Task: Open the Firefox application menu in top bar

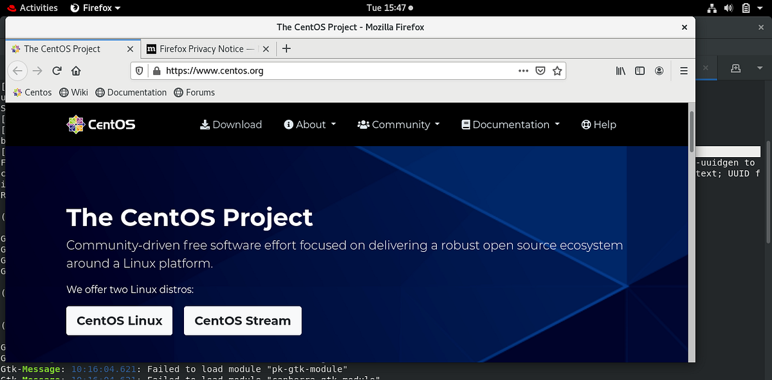Action: [95, 8]
